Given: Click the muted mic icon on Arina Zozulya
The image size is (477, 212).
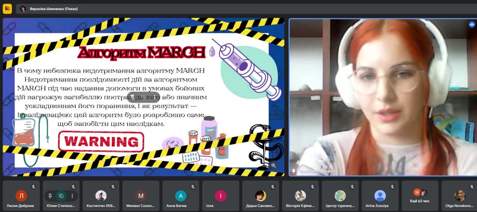Looking at the screenshot, I should (x=392, y=187).
